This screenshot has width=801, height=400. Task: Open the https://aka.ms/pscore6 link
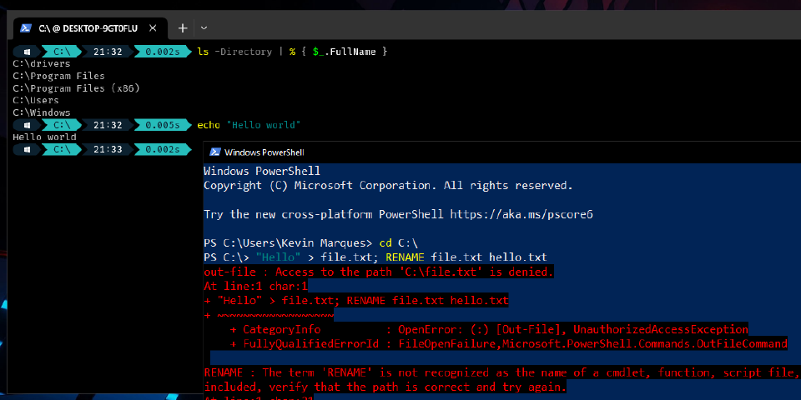coord(521,214)
